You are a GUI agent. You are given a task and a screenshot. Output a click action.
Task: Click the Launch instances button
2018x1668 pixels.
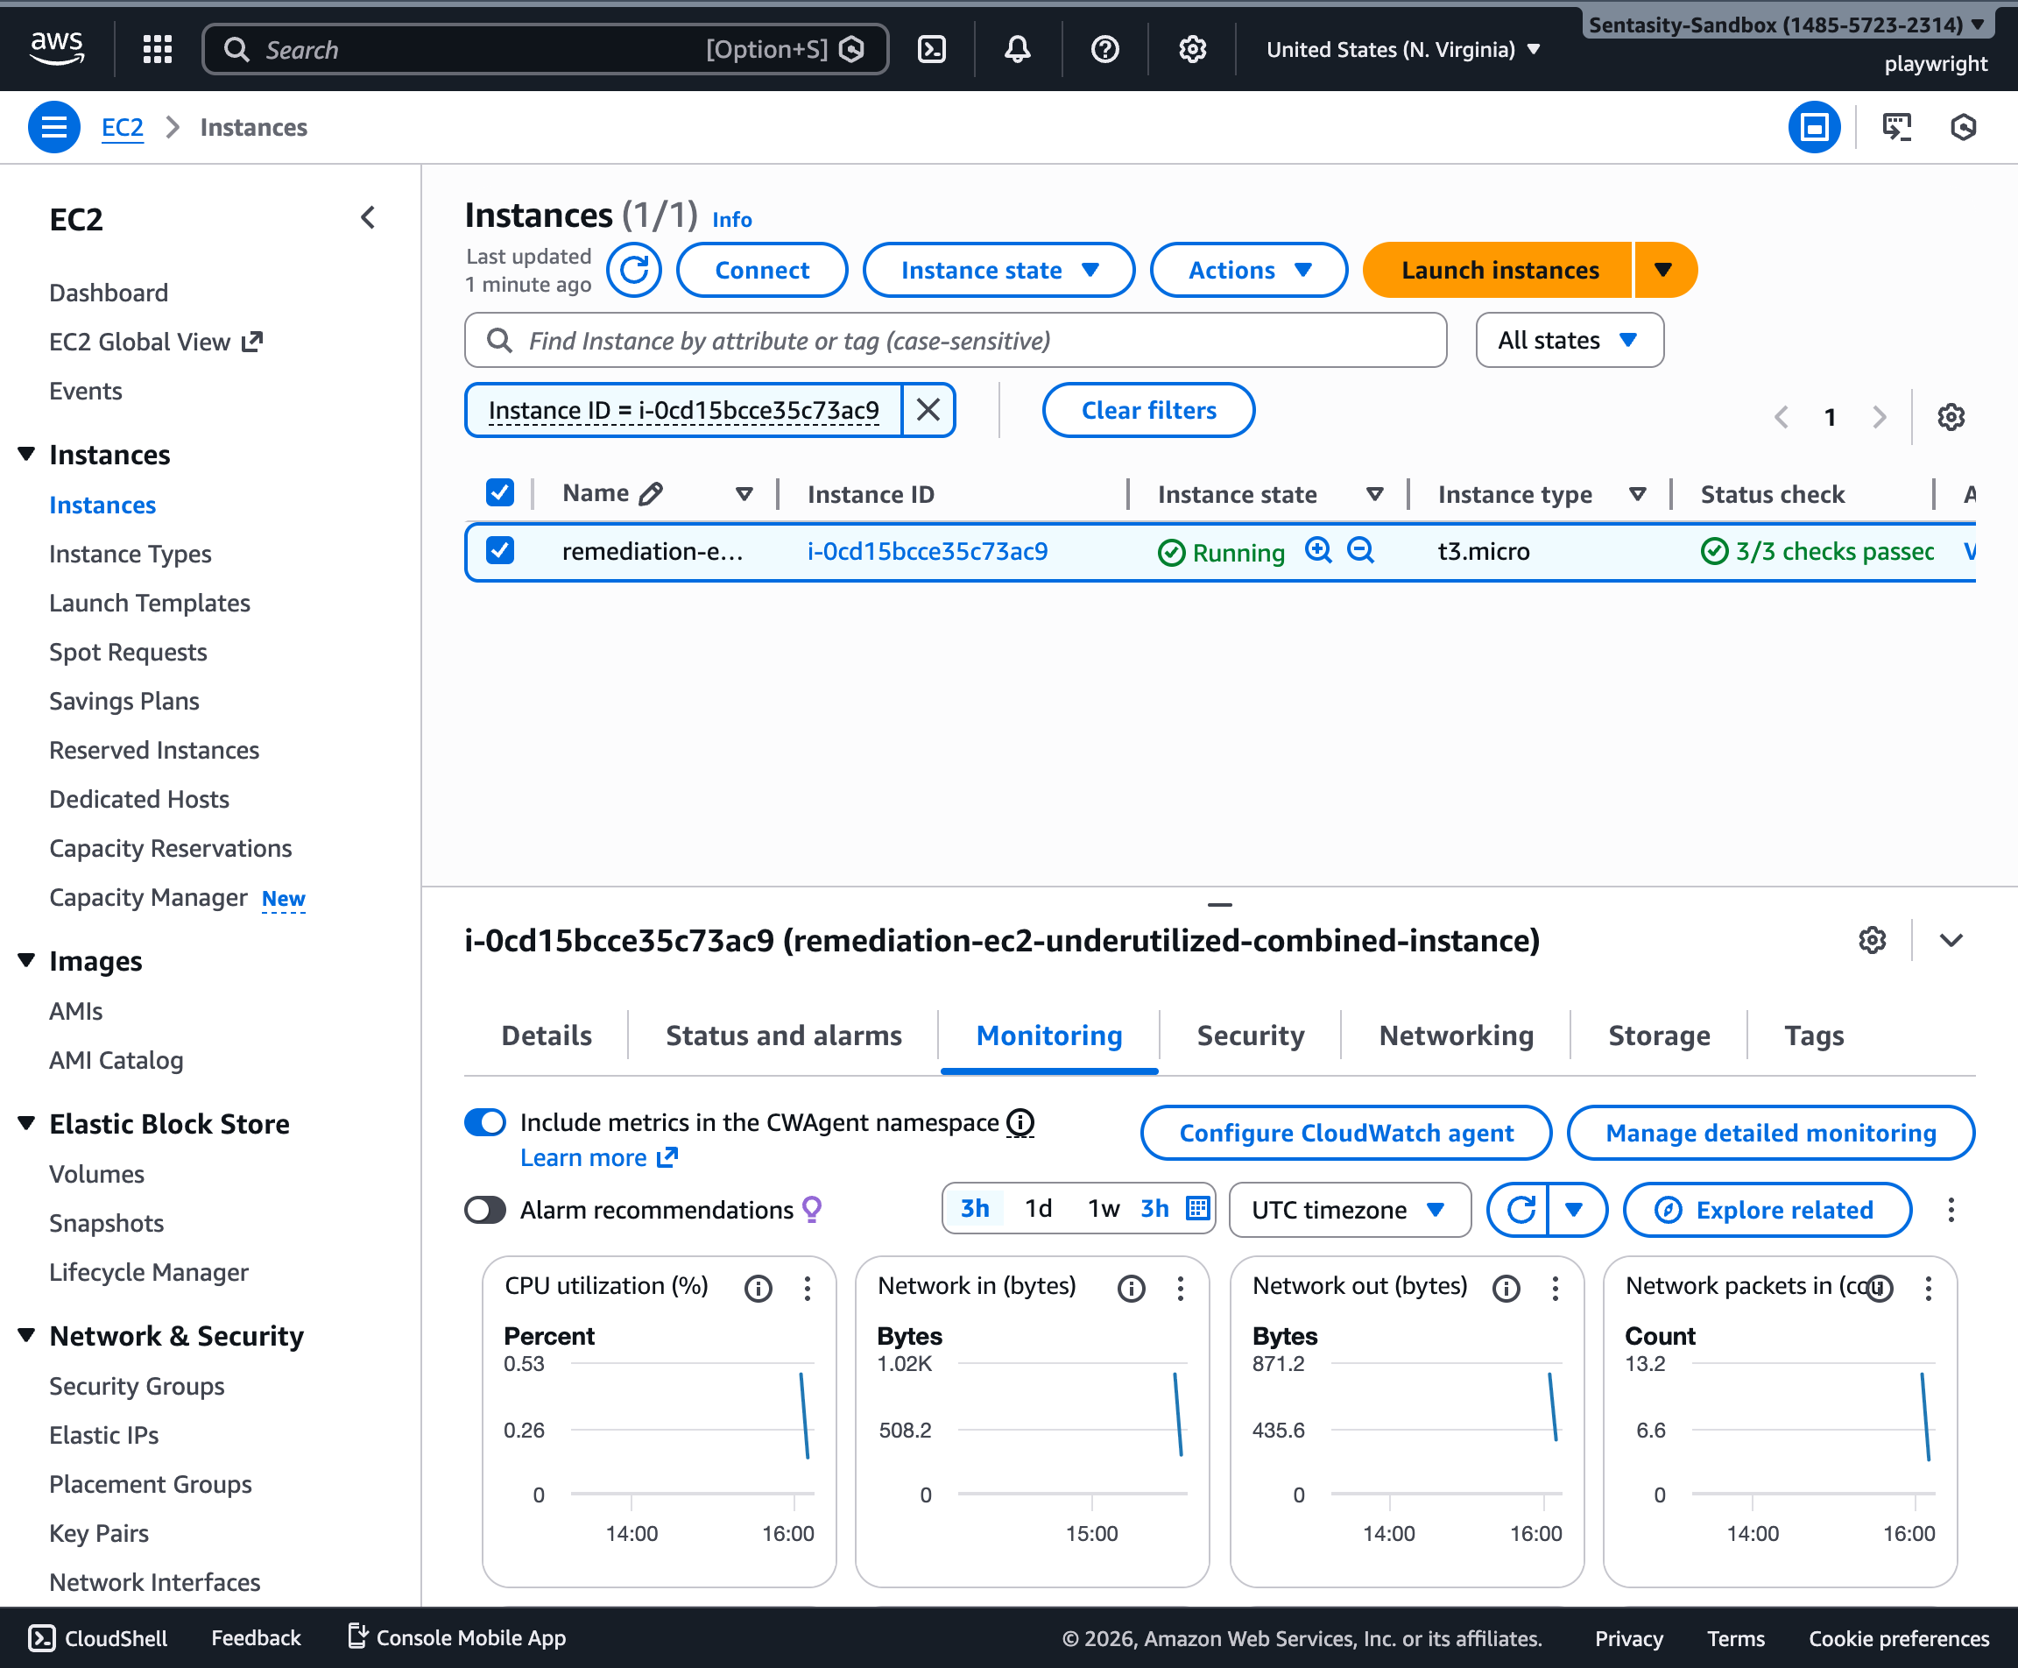[1499, 270]
